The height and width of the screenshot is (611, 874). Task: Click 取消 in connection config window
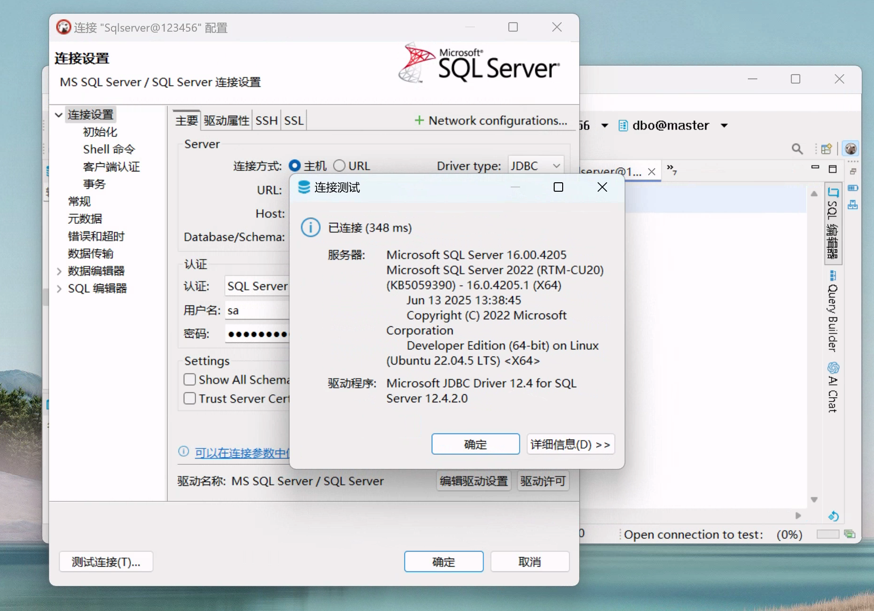[530, 562]
